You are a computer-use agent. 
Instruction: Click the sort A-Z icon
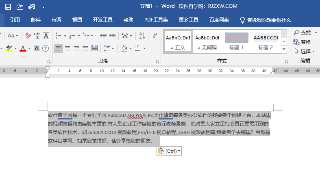click(142, 36)
